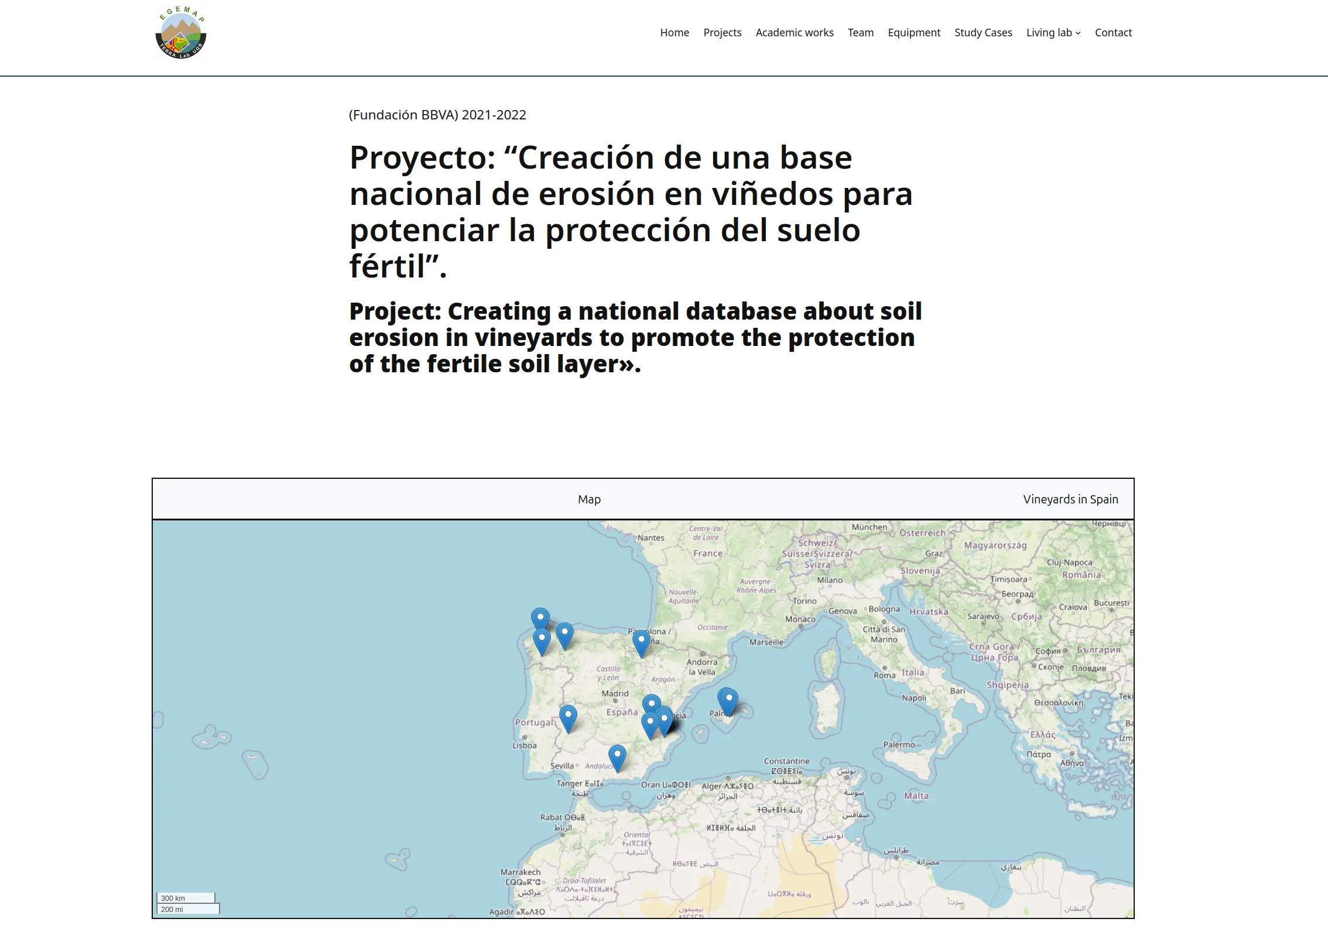Open the Living lab menu item
The height and width of the screenshot is (929, 1328).
1049,33
